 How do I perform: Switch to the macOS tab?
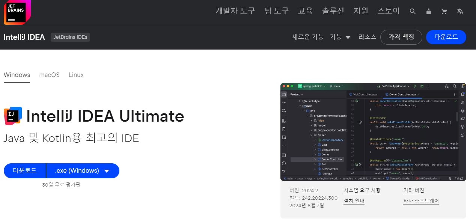tap(50, 75)
